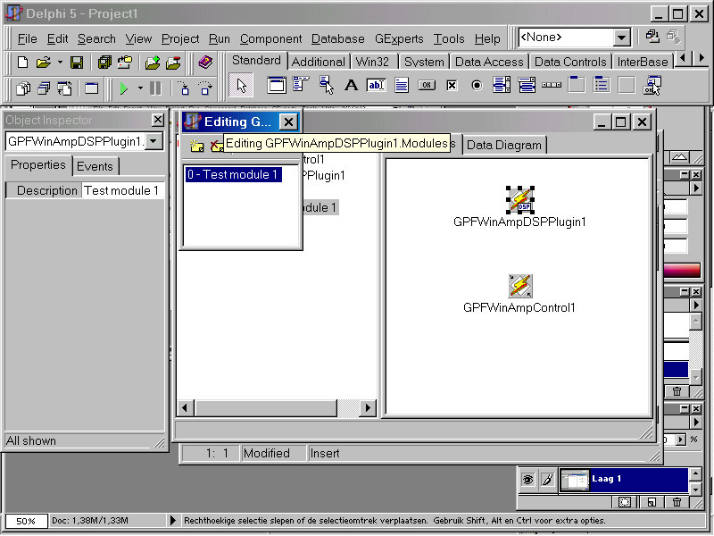Select the '0 - Test module 1' item
714x536 pixels.
[x=233, y=175]
